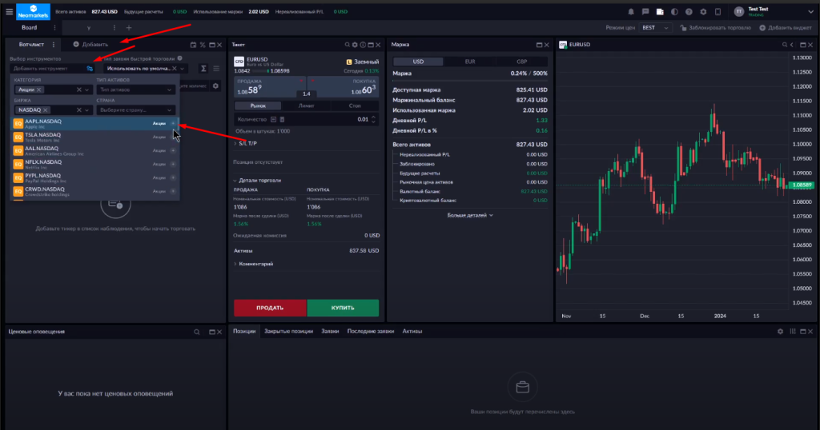Open the Board tab options menu dots
The width and height of the screenshot is (820, 430).
(x=54, y=28)
